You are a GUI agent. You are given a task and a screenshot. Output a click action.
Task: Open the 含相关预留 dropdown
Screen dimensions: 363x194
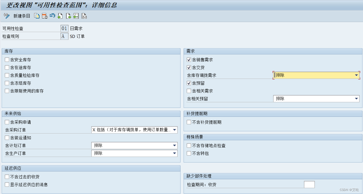tap(356, 98)
